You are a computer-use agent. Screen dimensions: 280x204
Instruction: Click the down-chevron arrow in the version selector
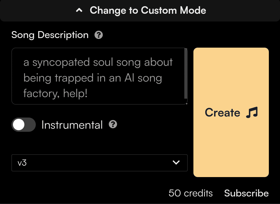coord(176,163)
